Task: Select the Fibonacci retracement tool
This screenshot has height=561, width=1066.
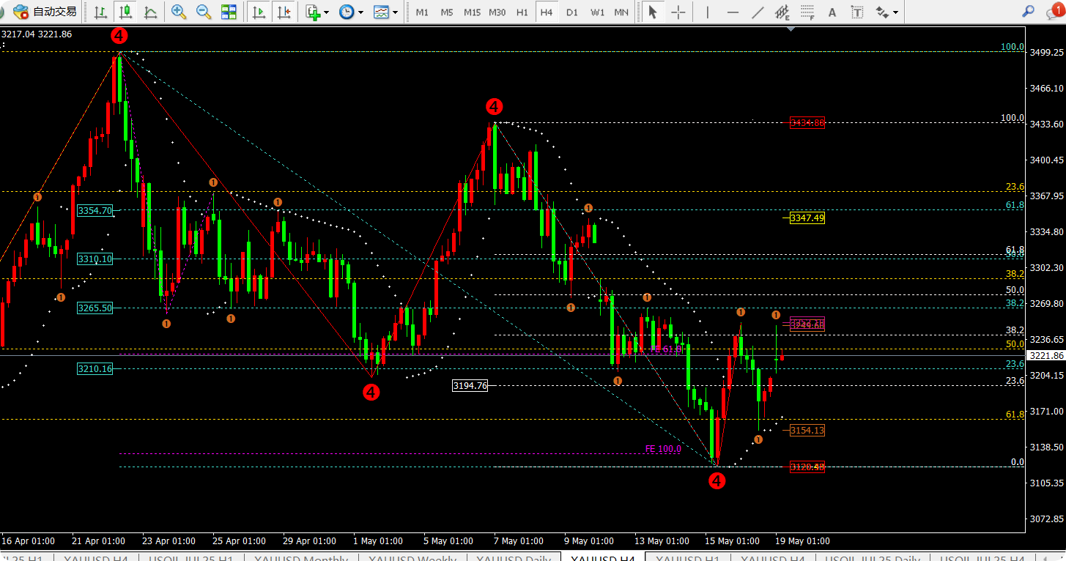Action: tap(807, 12)
